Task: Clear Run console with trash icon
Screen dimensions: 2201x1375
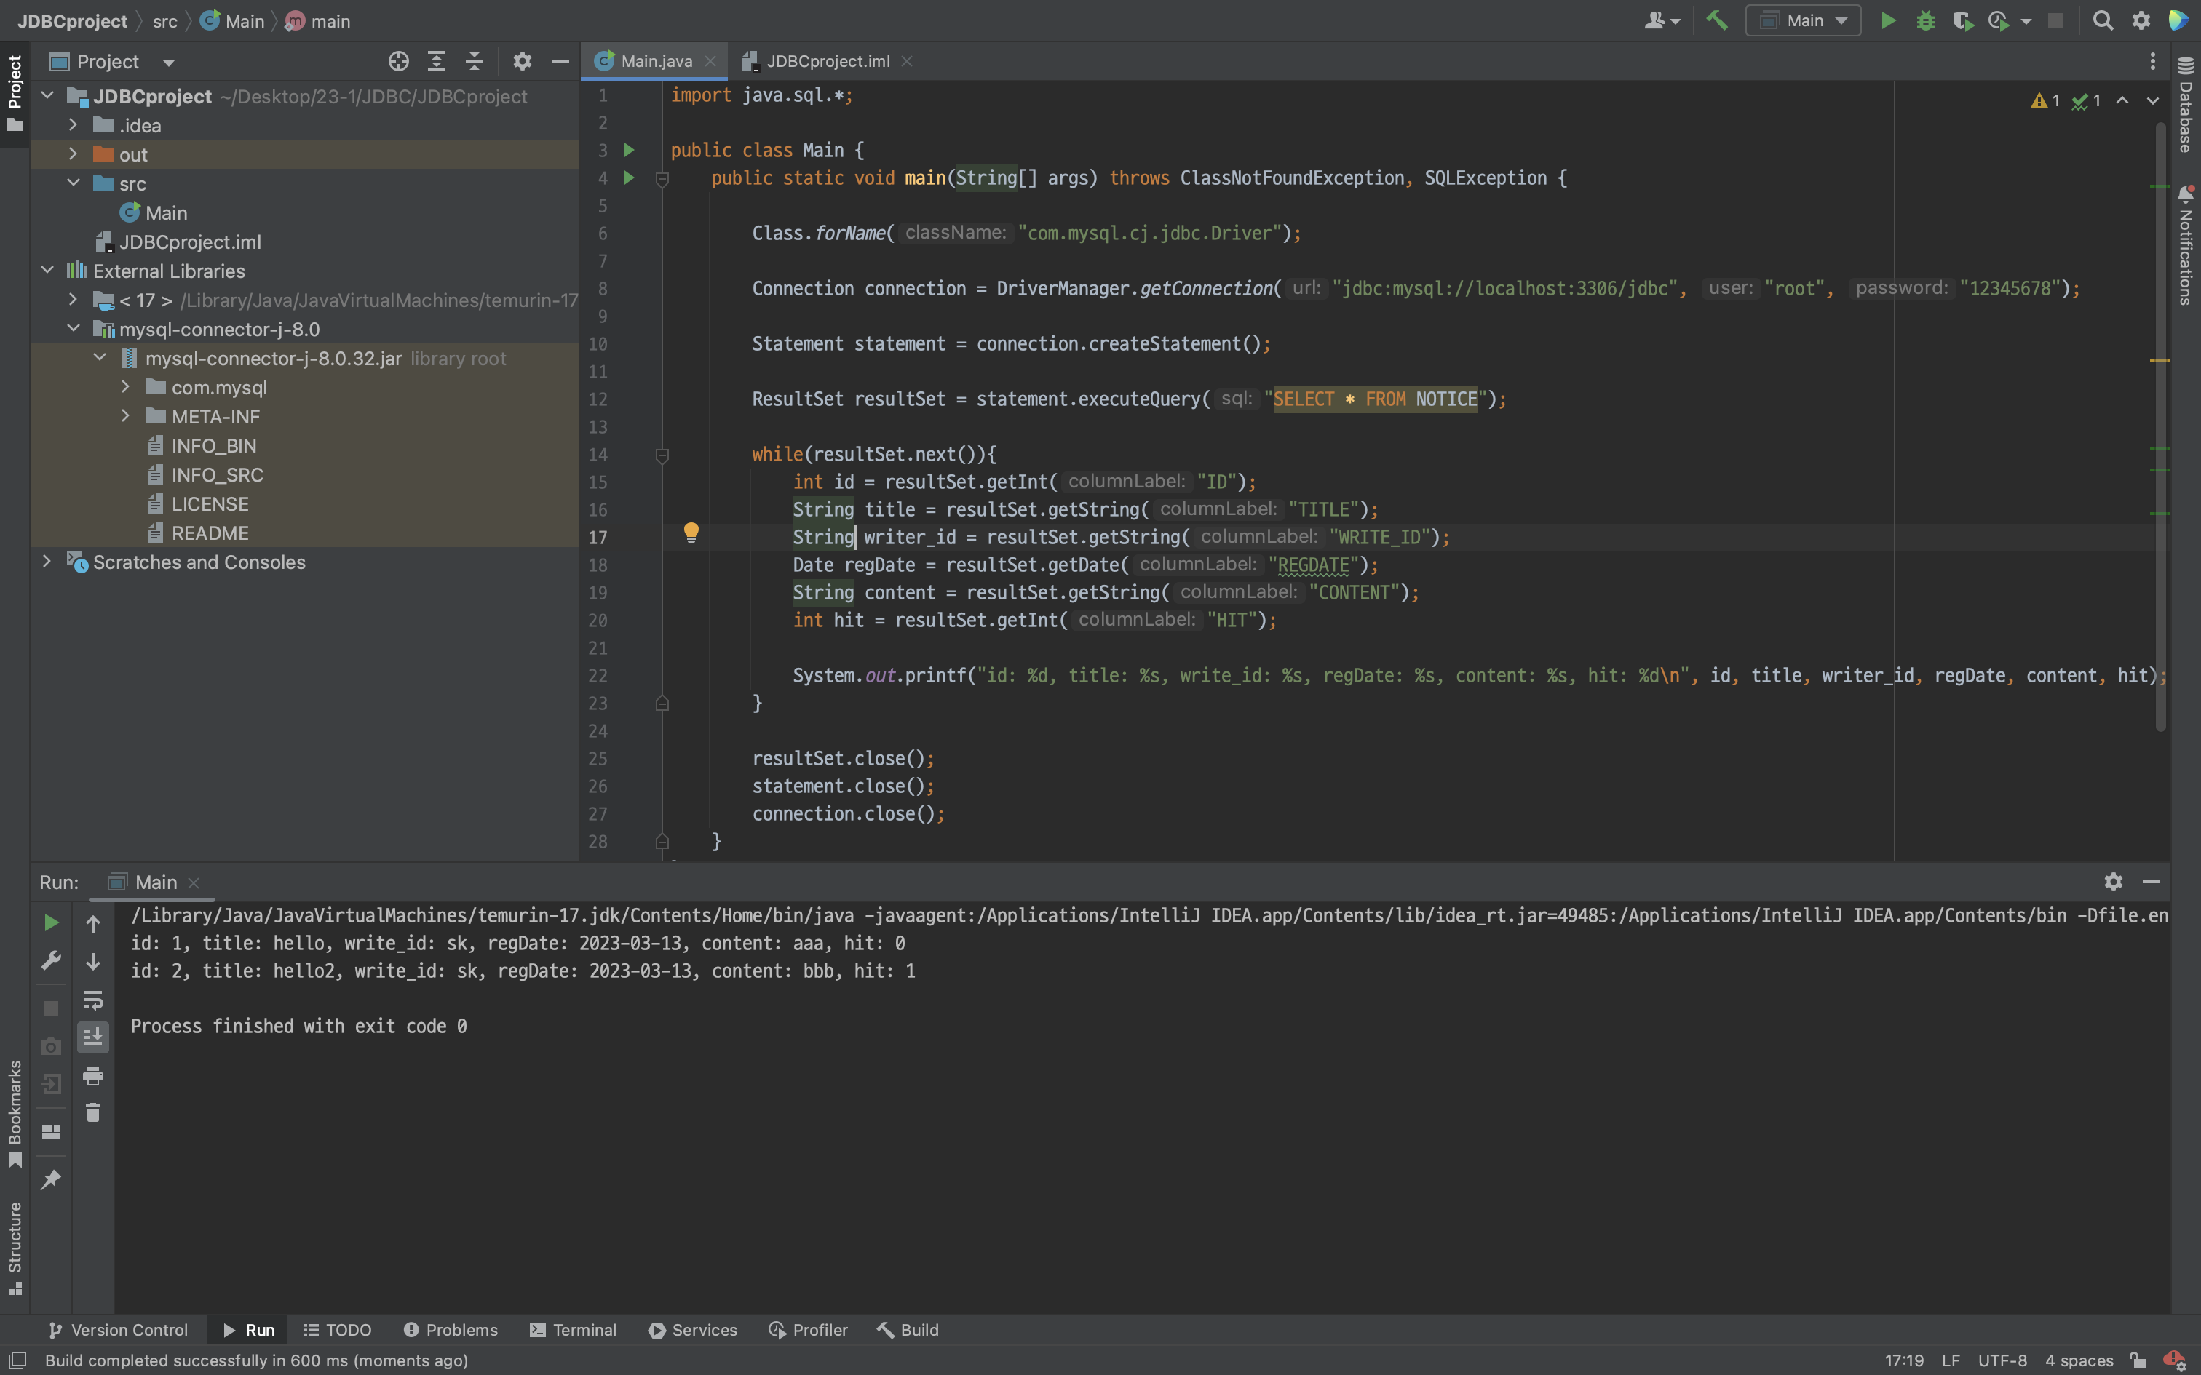Action: (x=92, y=1112)
